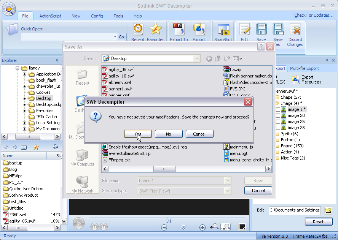Click the zoom out minus button

coord(164,227)
